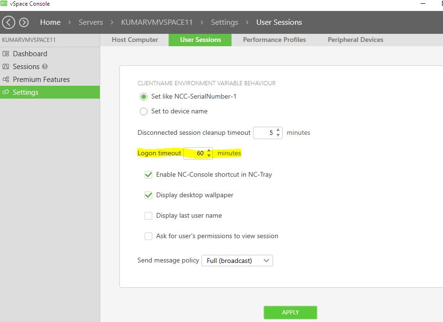The image size is (443, 322).
Task: Decrease Disconnected session cleanup timeout
Action: [278, 135]
